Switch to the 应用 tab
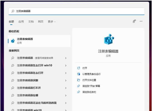This screenshot has width=152, height=111. 21,22
